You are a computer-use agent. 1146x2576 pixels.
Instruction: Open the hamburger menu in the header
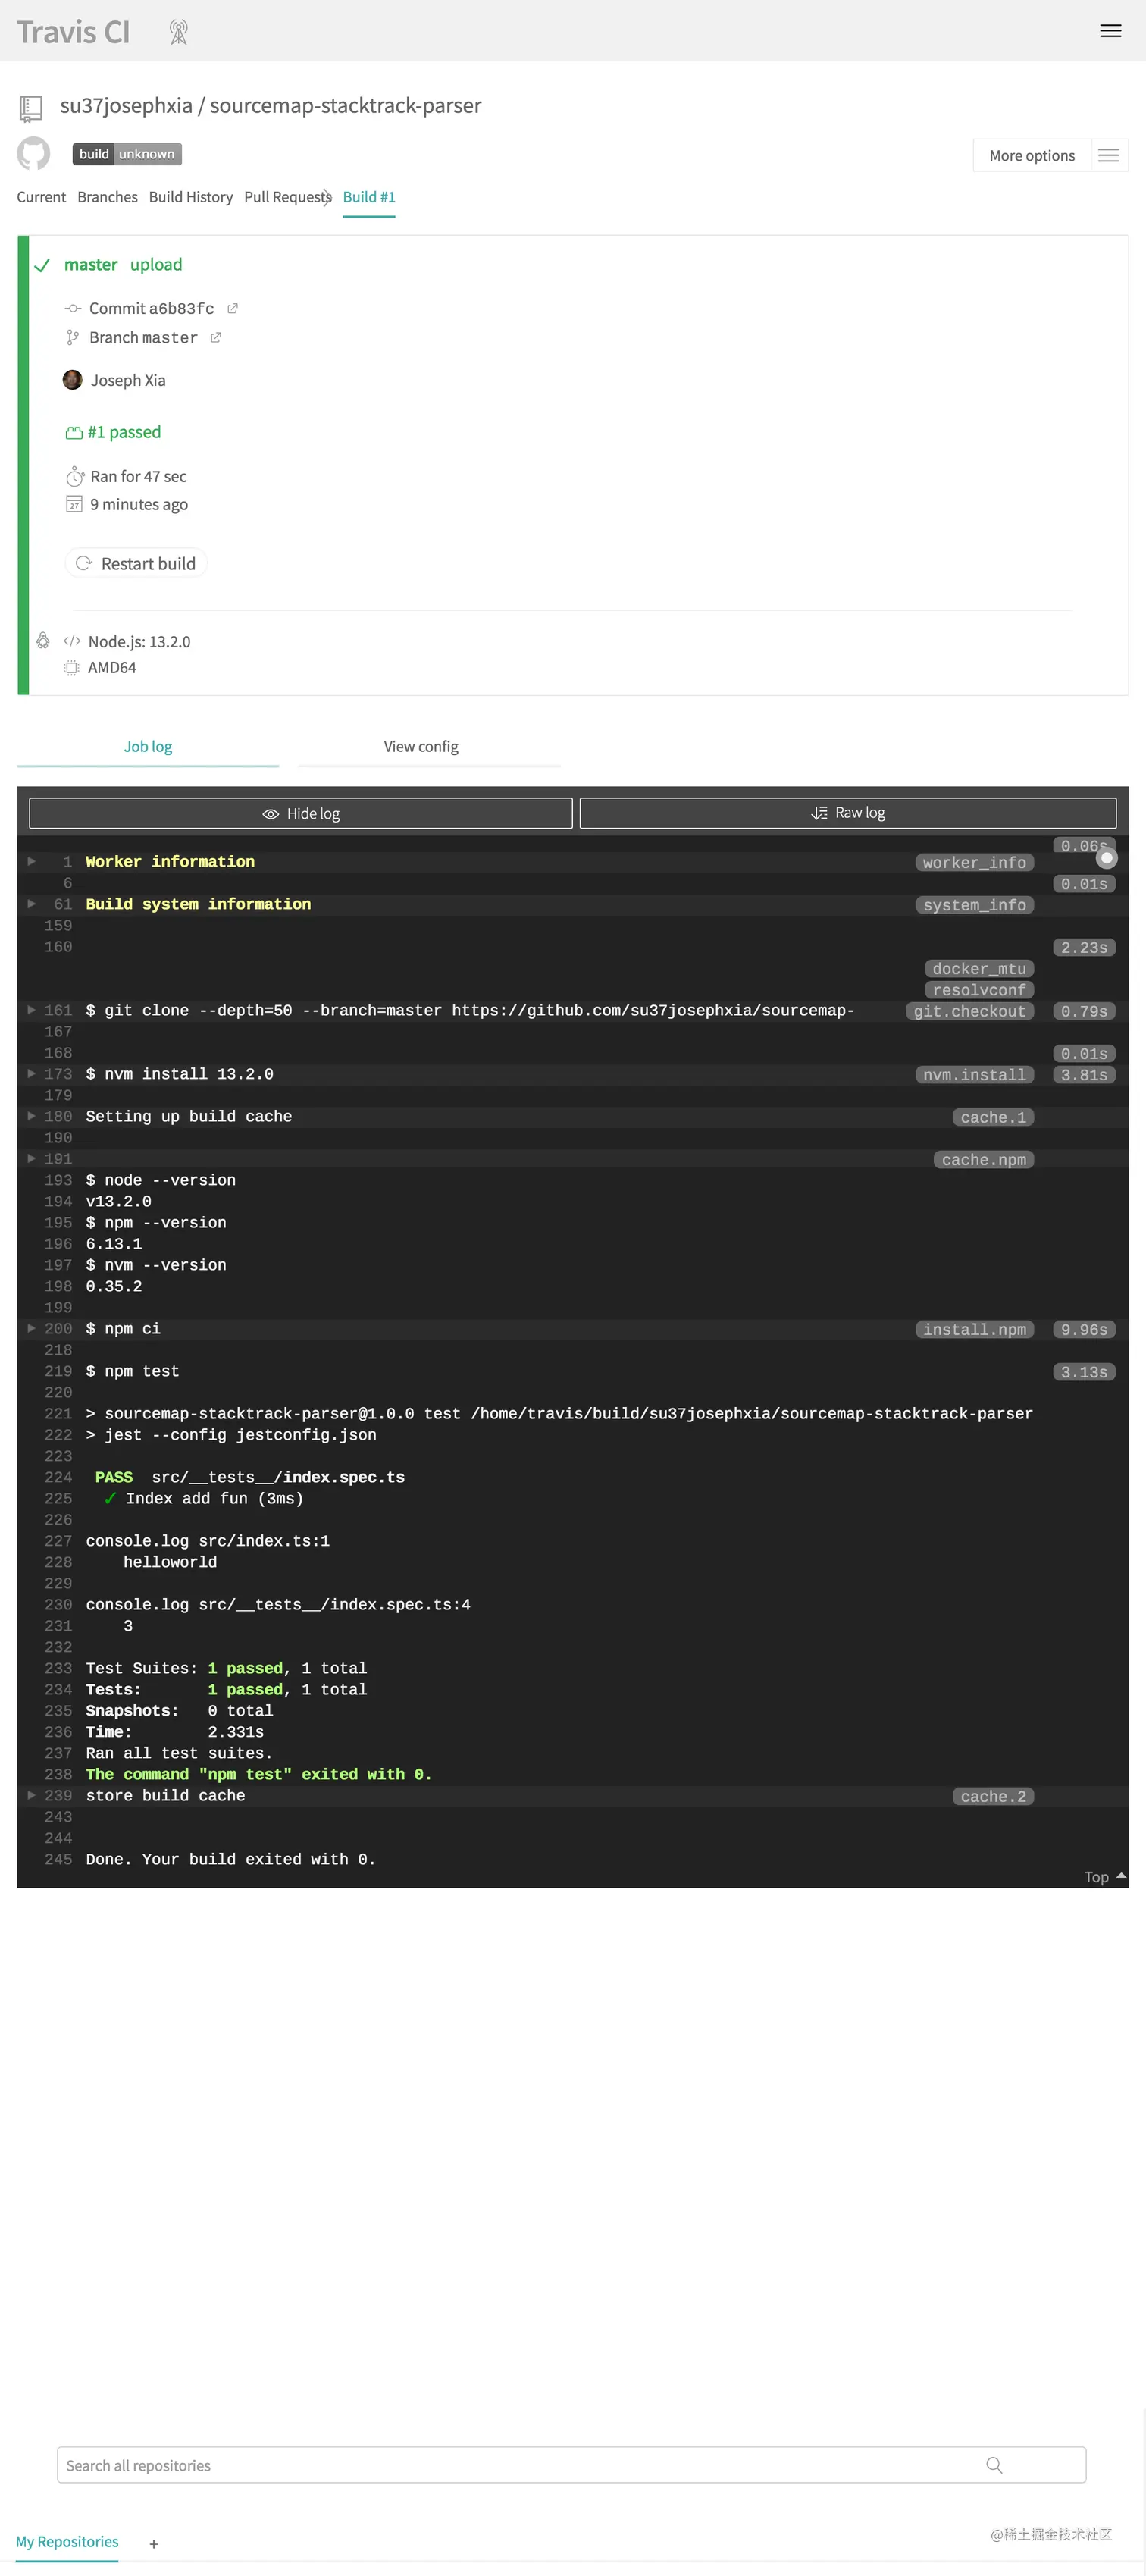[x=1110, y=31]
